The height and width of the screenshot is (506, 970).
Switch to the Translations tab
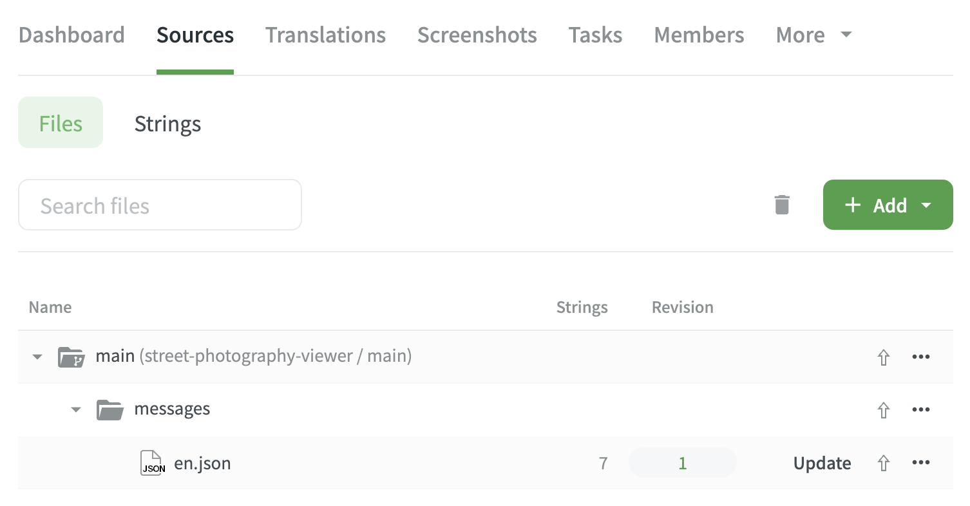325,35
